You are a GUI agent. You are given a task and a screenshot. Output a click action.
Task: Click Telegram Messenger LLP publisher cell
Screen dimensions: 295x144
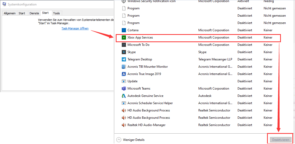pos(215,59)
